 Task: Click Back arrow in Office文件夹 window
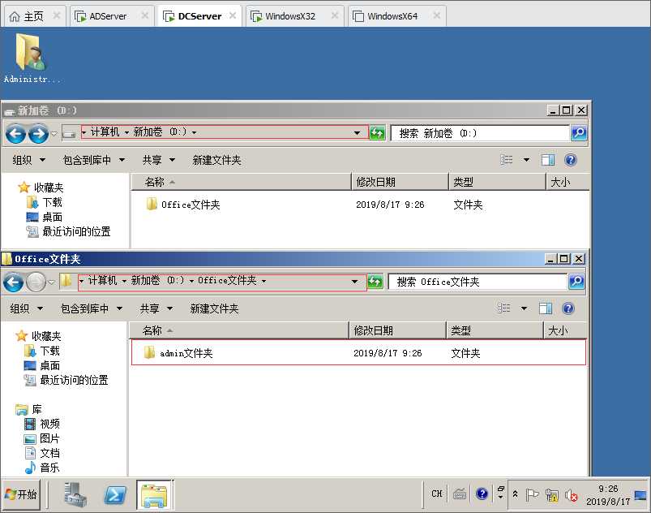13,282
